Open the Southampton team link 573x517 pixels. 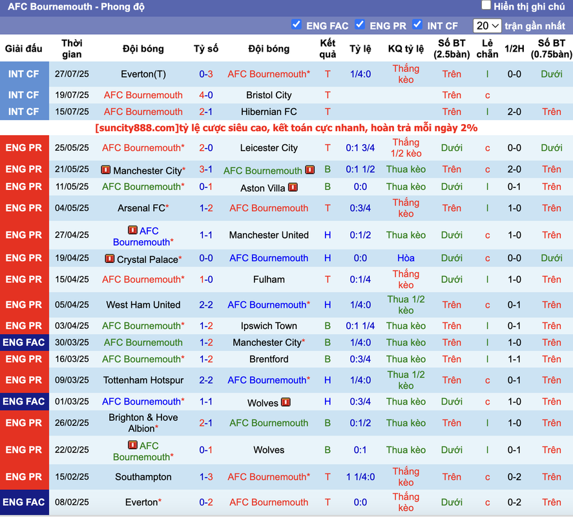point(143,477)
